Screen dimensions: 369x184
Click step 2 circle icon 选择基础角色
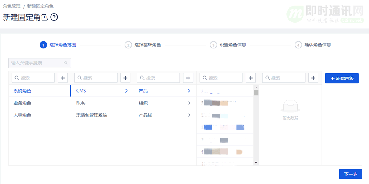tap(128, 45)
